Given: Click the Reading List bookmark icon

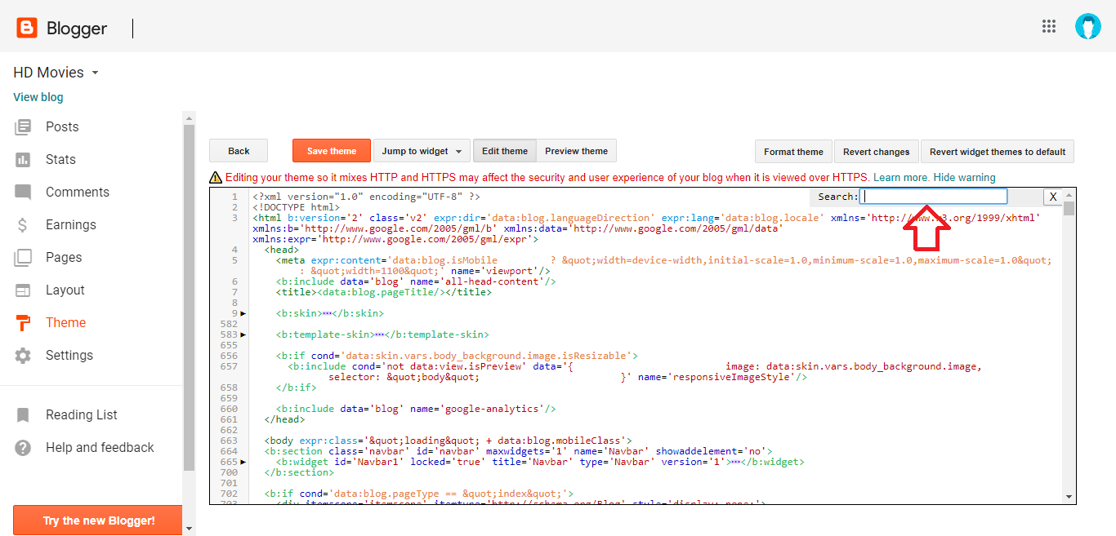Looking at the screenshot, I should pos(23,415).
